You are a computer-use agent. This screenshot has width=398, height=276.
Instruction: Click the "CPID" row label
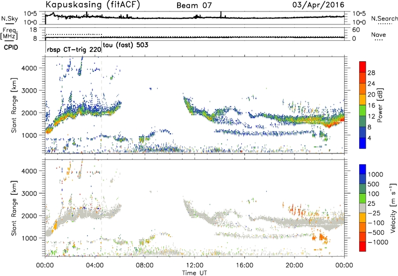point(11,47)
